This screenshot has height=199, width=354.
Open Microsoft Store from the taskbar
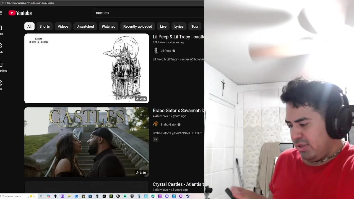pyautogui.click(x=90, y=196)
